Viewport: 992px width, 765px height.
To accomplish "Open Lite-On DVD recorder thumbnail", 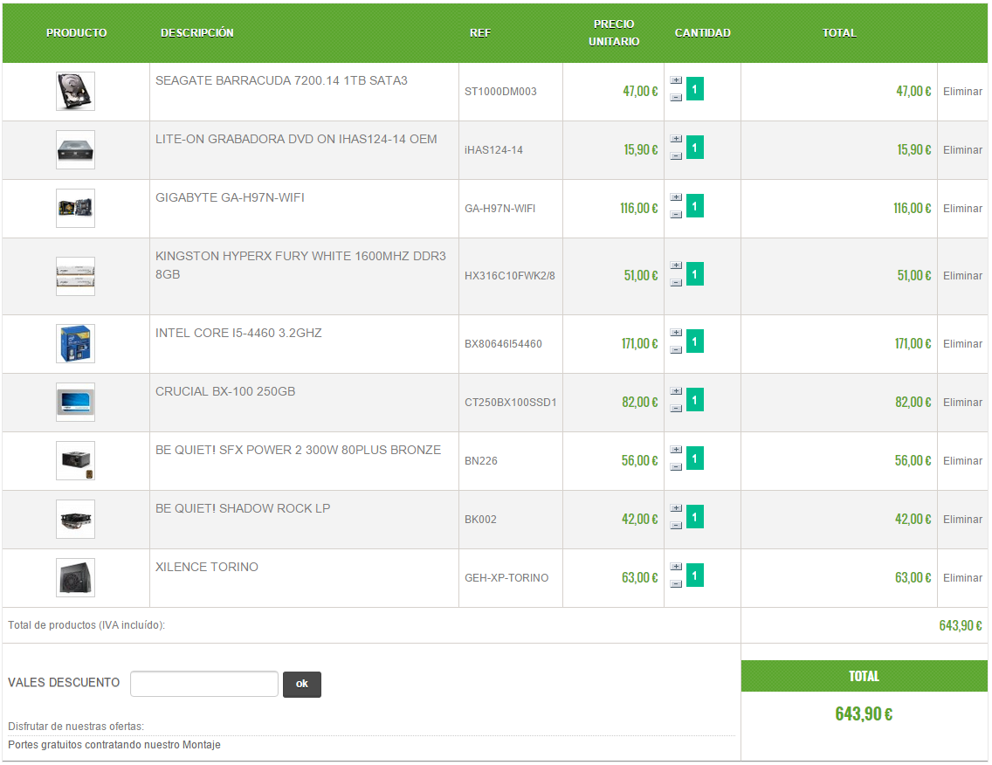I will click(75, 150).
